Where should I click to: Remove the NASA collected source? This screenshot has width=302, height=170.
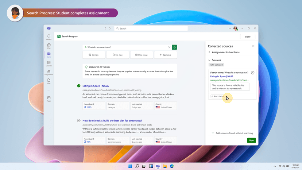[252, 73]
